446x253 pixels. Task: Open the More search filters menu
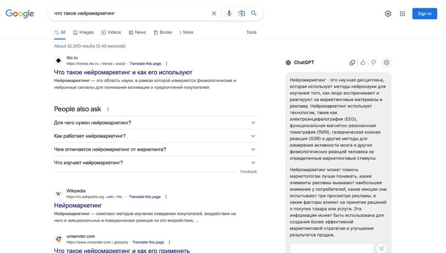pyautogui.click(x=186, y=32)
